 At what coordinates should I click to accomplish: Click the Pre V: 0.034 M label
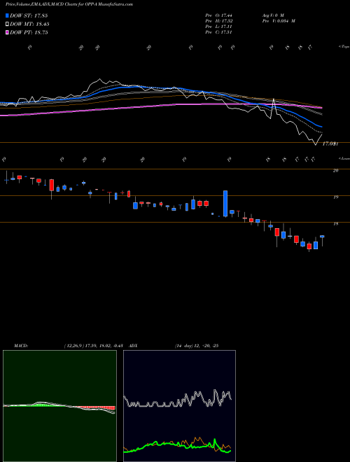click(x=279, y=21)
